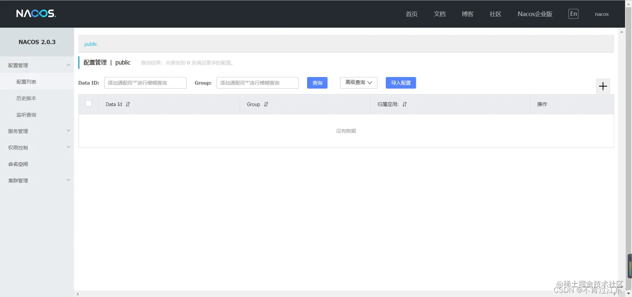The height and width of the screenshot is (297, 632).
Task: Switch interface language with the En icon
Action: click(573, 13)
